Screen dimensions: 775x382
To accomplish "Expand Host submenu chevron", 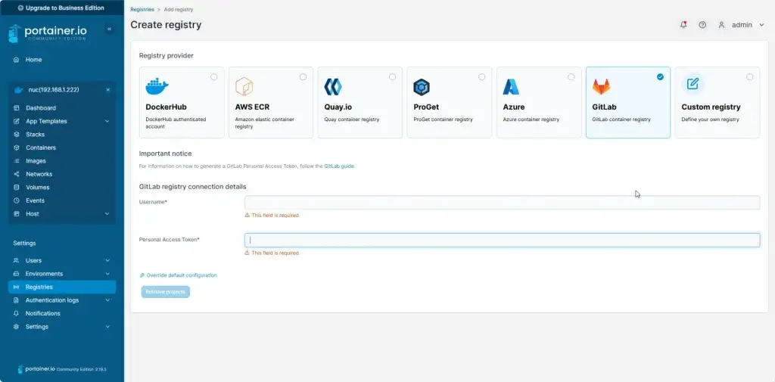I will coord(107,214).
